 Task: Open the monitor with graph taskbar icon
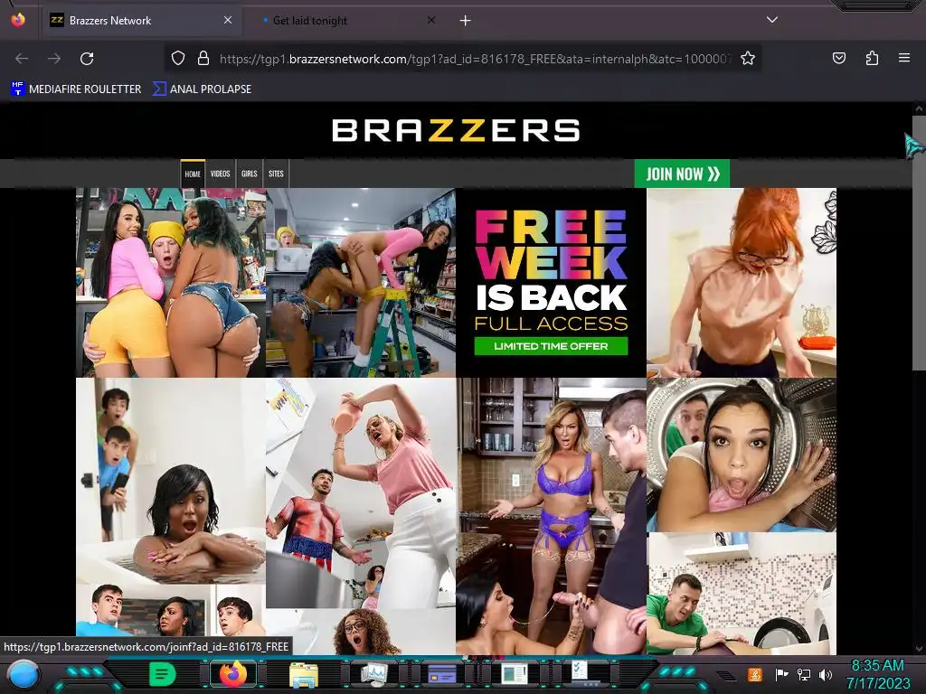pos(373,674)
